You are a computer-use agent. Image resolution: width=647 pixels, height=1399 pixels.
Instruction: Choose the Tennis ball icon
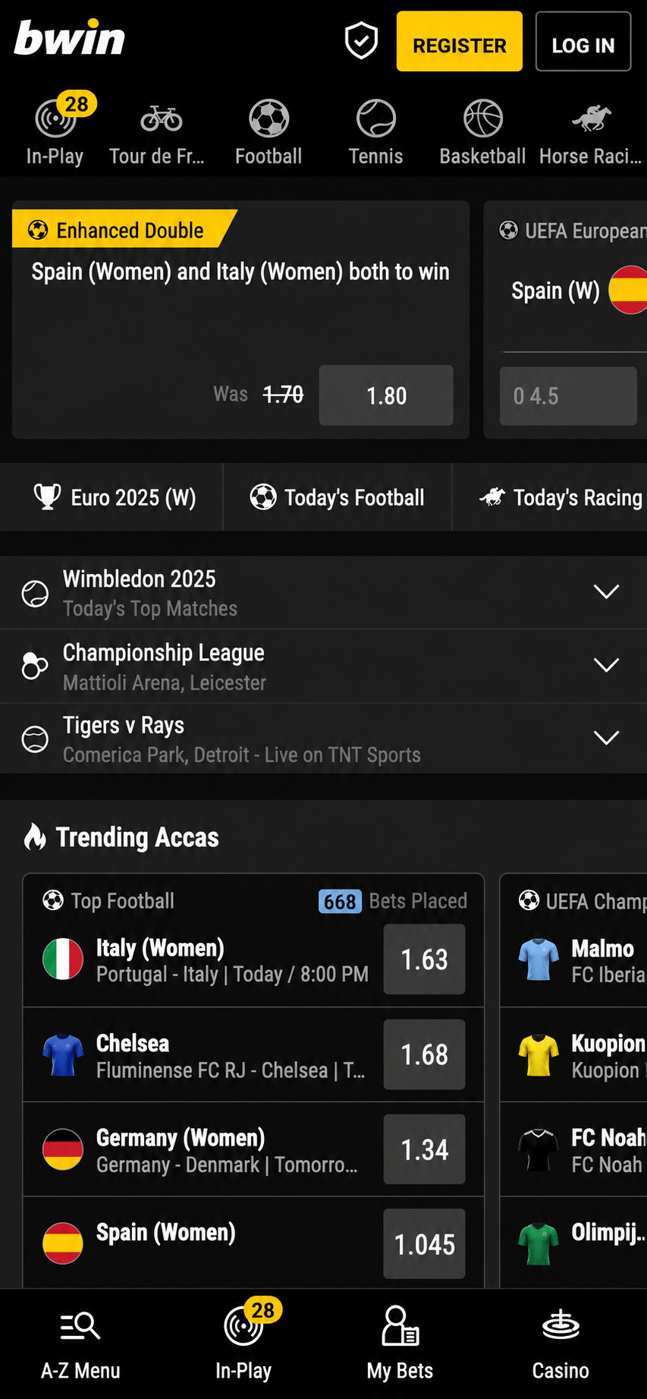point(376,118)
